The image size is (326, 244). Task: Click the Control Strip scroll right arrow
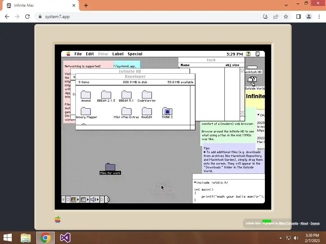[x=102, y=200]
